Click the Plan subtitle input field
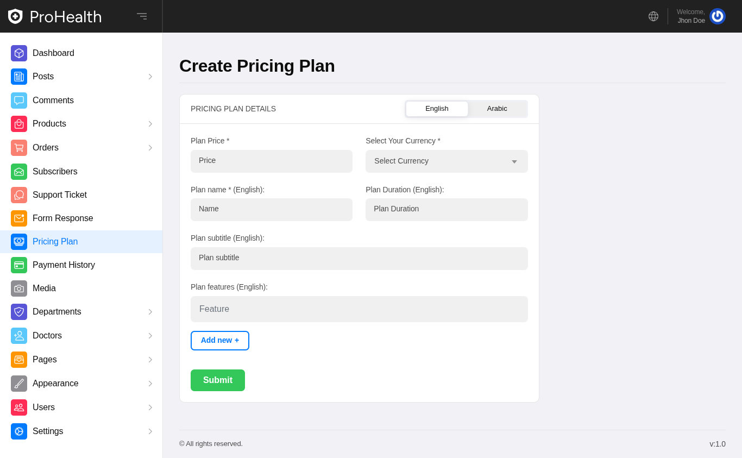742x458 pixels. (x=359, y=259)
